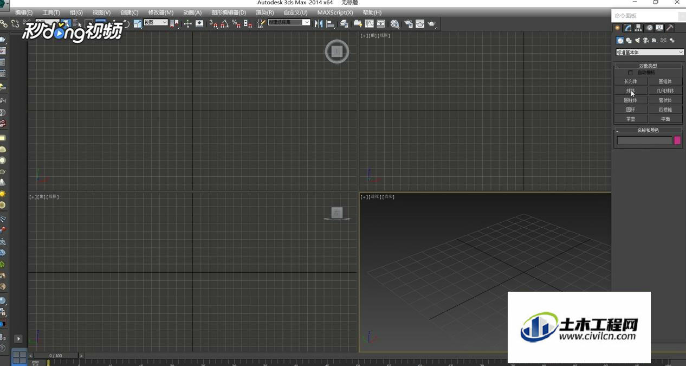The image size is (686, 366).
Task: Enable the 自动栅格 checkbox
Action: [x=630, y=73]
